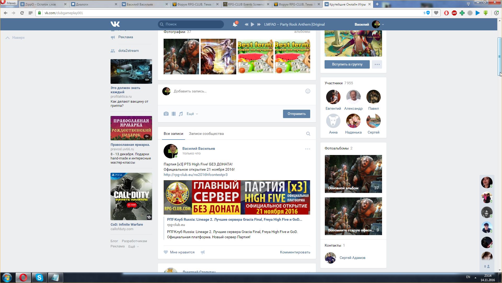Bookmark page with the heart icon
502x283 pixels.
[436, 13]
